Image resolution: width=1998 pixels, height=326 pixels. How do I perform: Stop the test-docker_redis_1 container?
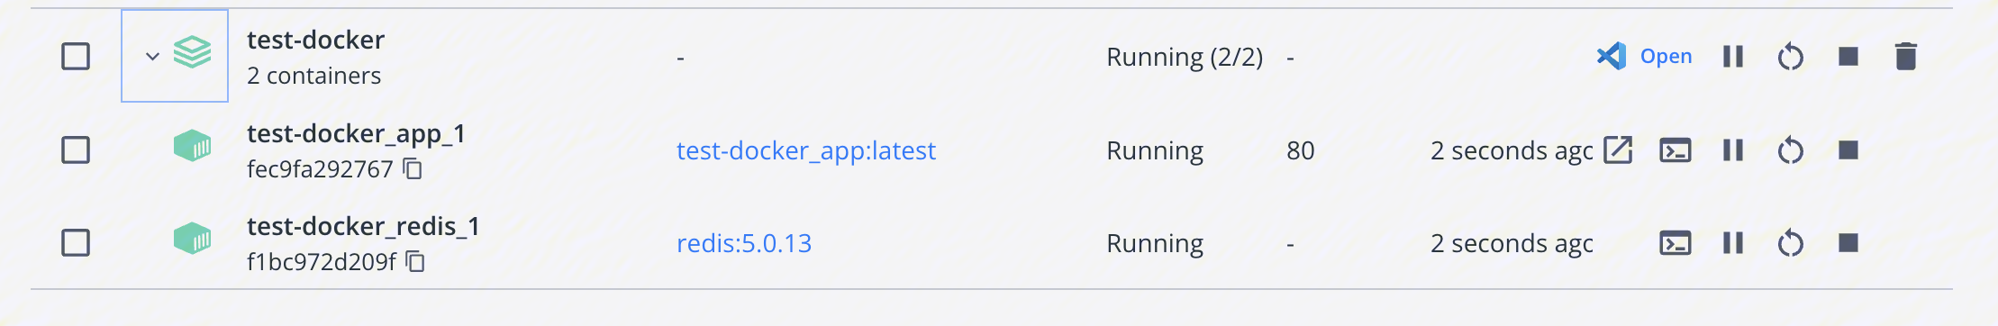(x=1848, y=243)
